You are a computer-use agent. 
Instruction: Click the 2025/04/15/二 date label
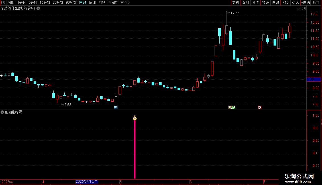tap(87, 182)
